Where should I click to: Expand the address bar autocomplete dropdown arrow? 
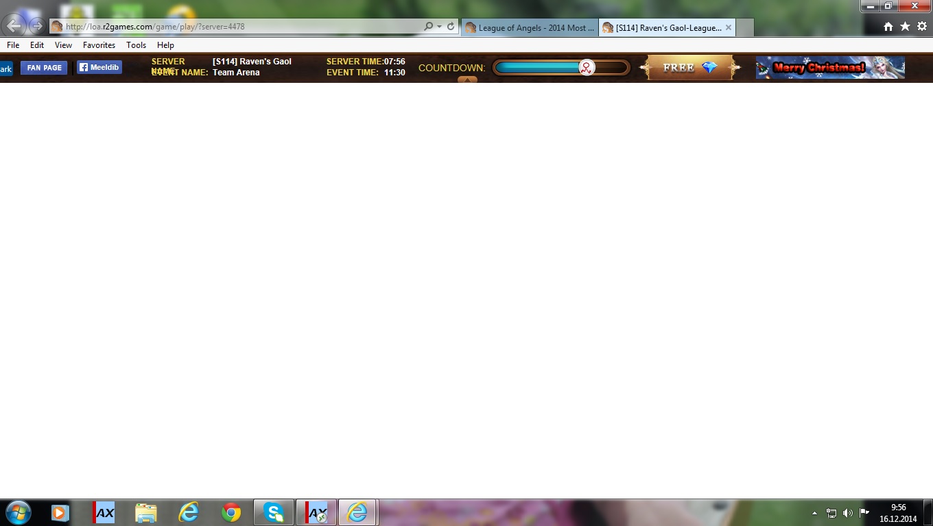tap(439, 27)
